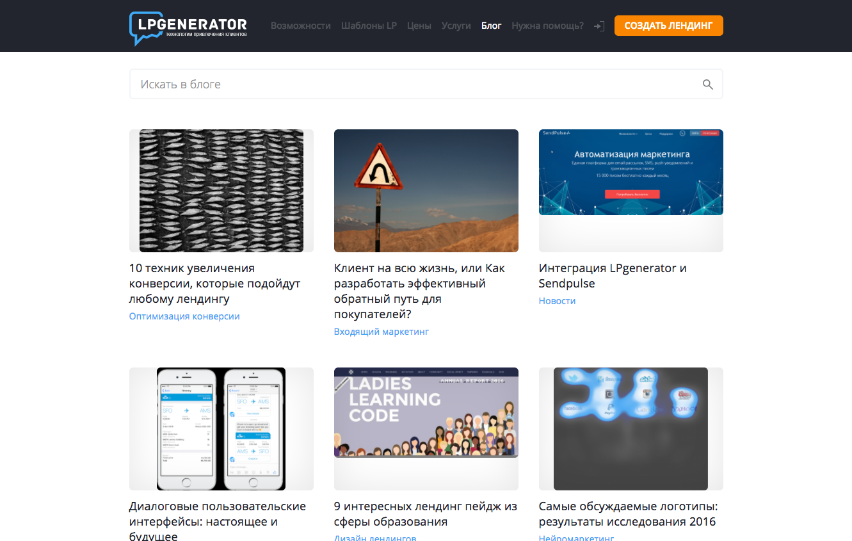This screenshot has width=852, height=541.
Task: Open the Оптимизация конверсии category link
Action: tap(184, 316)
